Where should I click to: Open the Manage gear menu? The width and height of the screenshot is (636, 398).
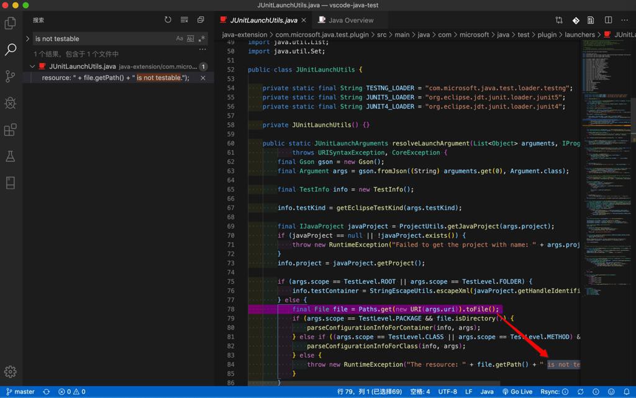click(x=11, y=371)
